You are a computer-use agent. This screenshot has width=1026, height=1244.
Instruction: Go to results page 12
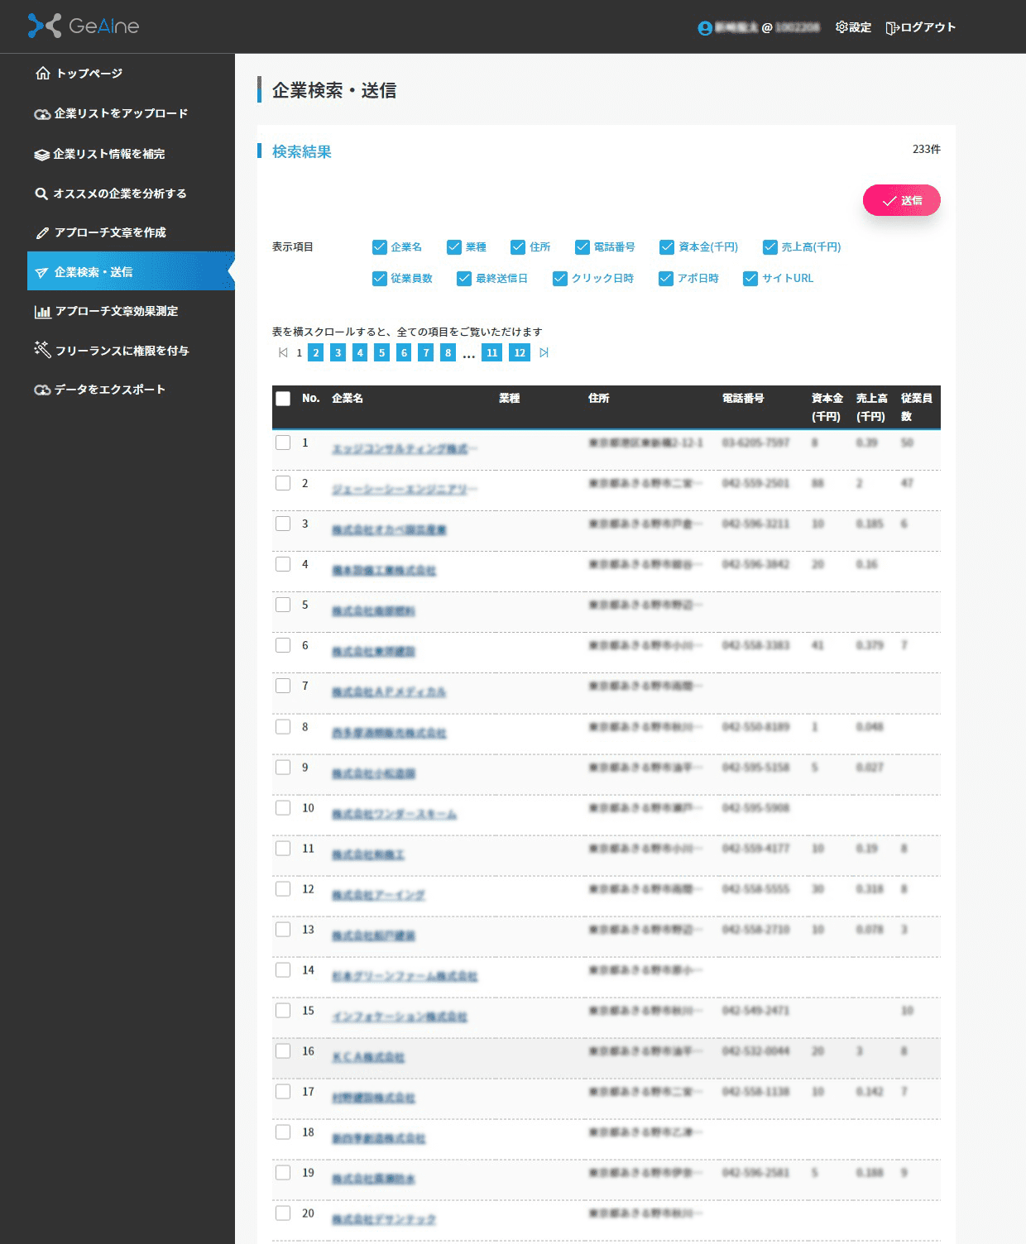click(520, 353)
